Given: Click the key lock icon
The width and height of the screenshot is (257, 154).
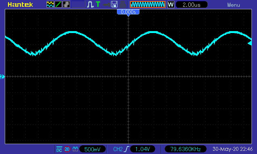Looking at the screenshot, I should coord(106,5).
